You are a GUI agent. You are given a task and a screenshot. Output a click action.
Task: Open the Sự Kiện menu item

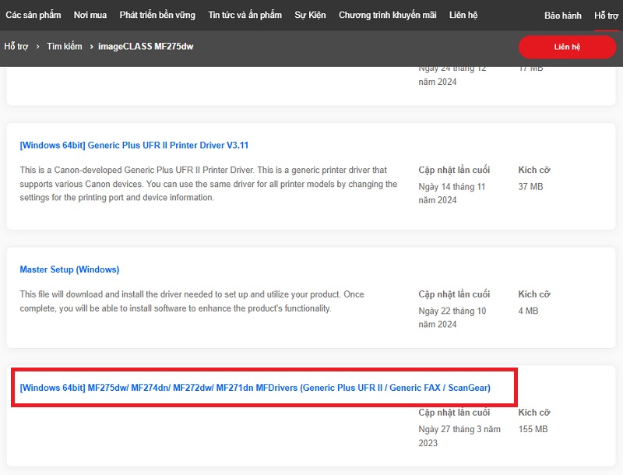pyautogui.click(x=311, y=16)
